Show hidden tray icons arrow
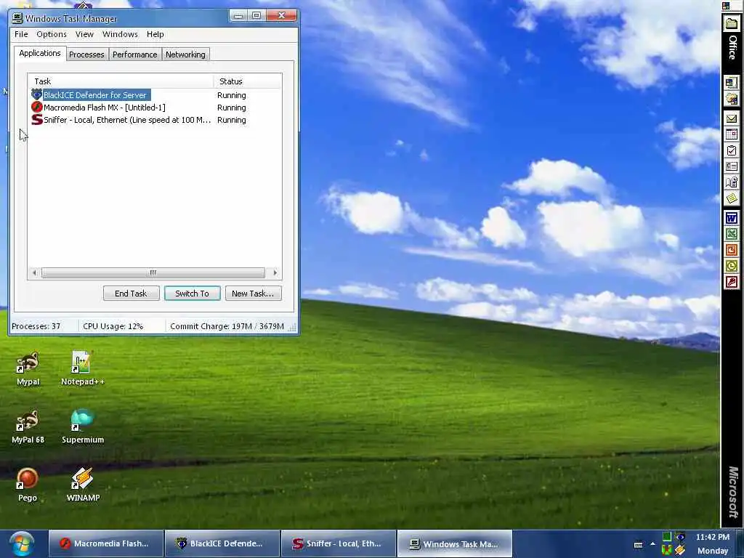Screen dimensions: 744x558 pos(652,543)
